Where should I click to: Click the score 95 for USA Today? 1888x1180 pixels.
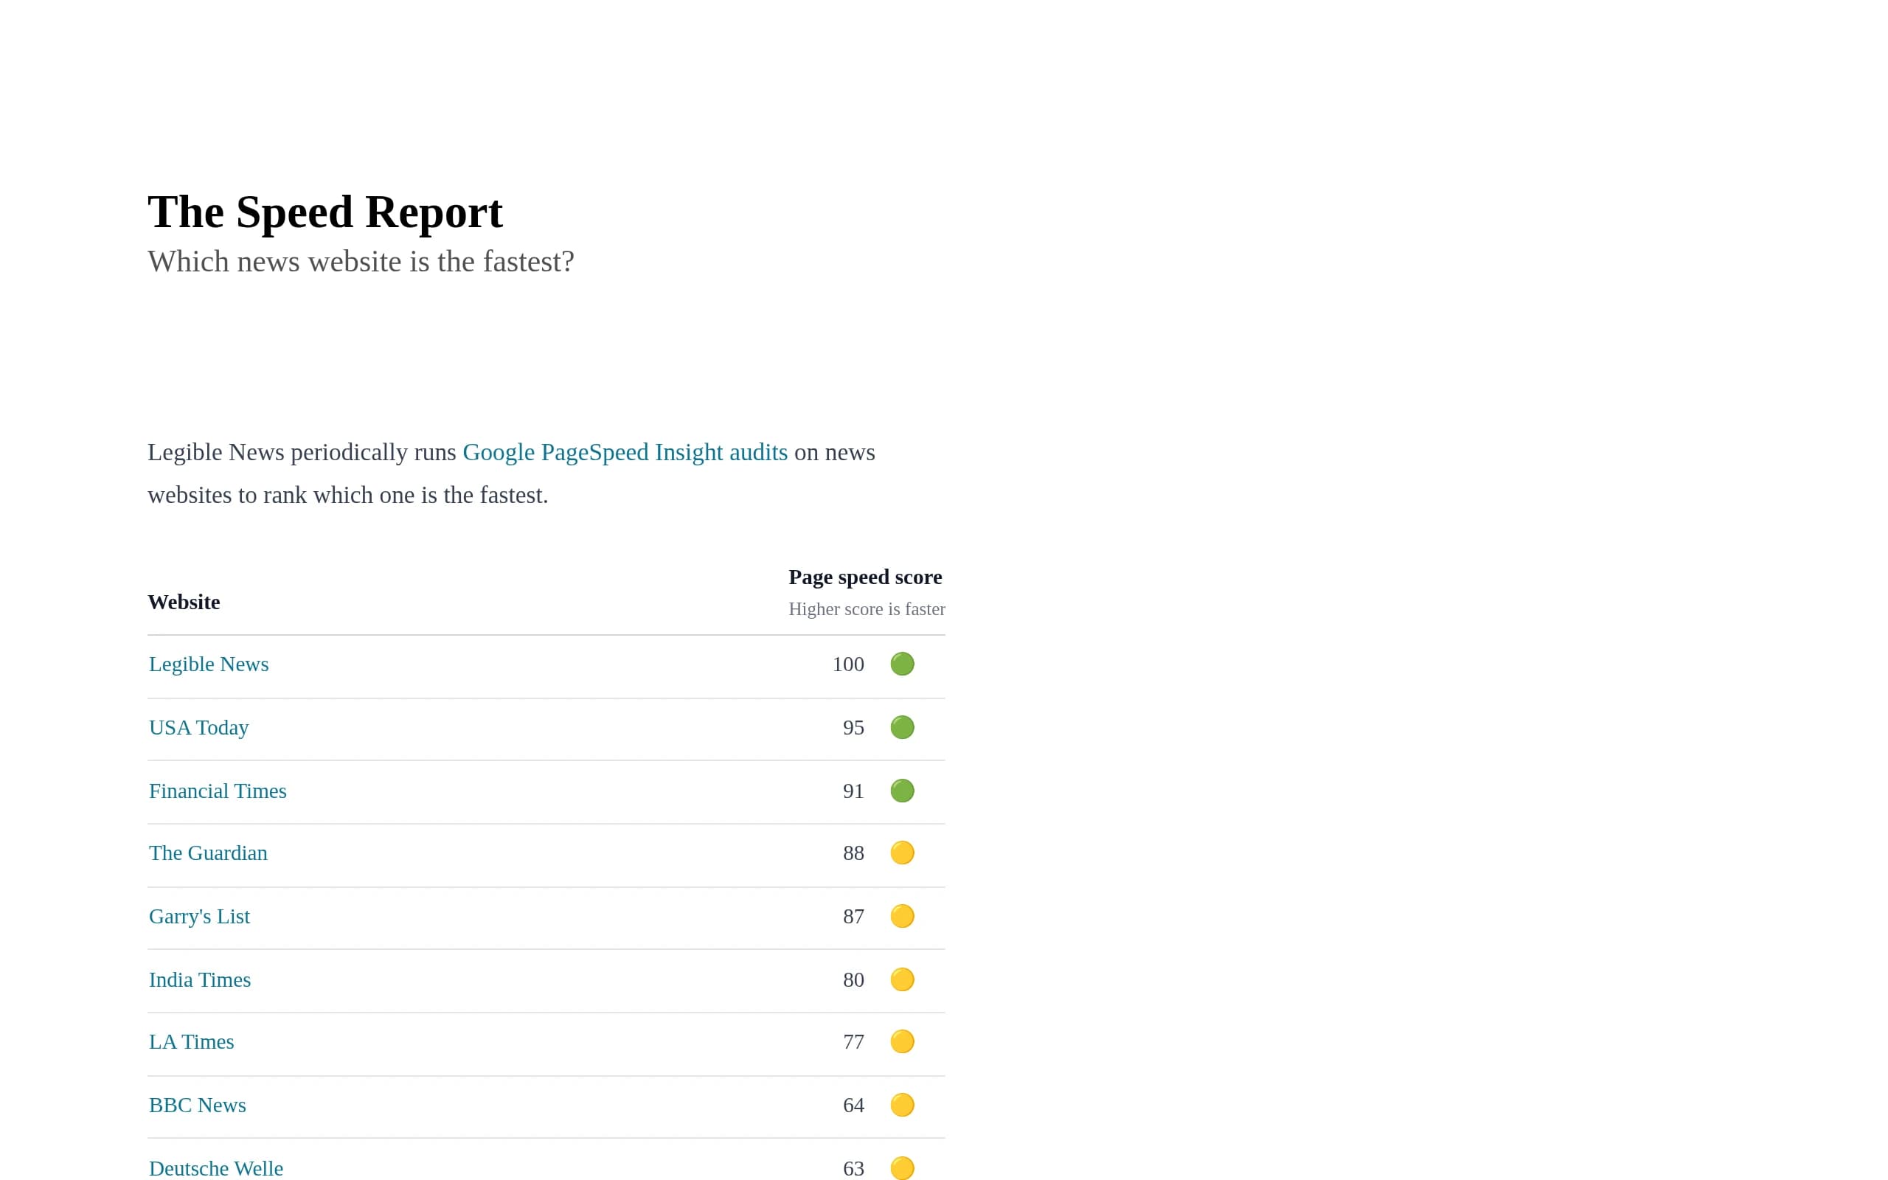[x=853, y=727]
